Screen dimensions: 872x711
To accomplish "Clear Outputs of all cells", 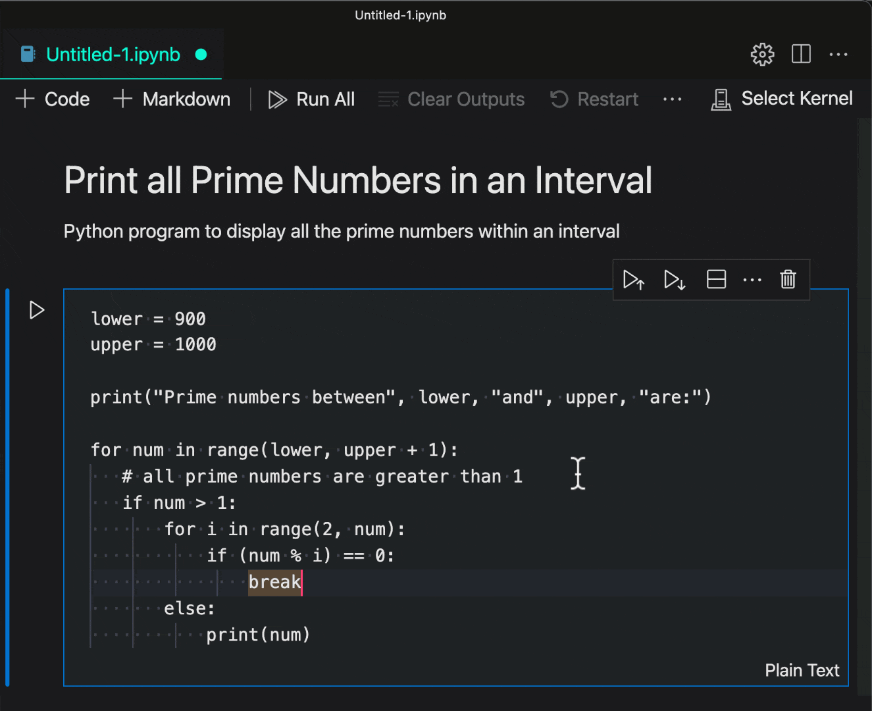I will pos(451,99).
